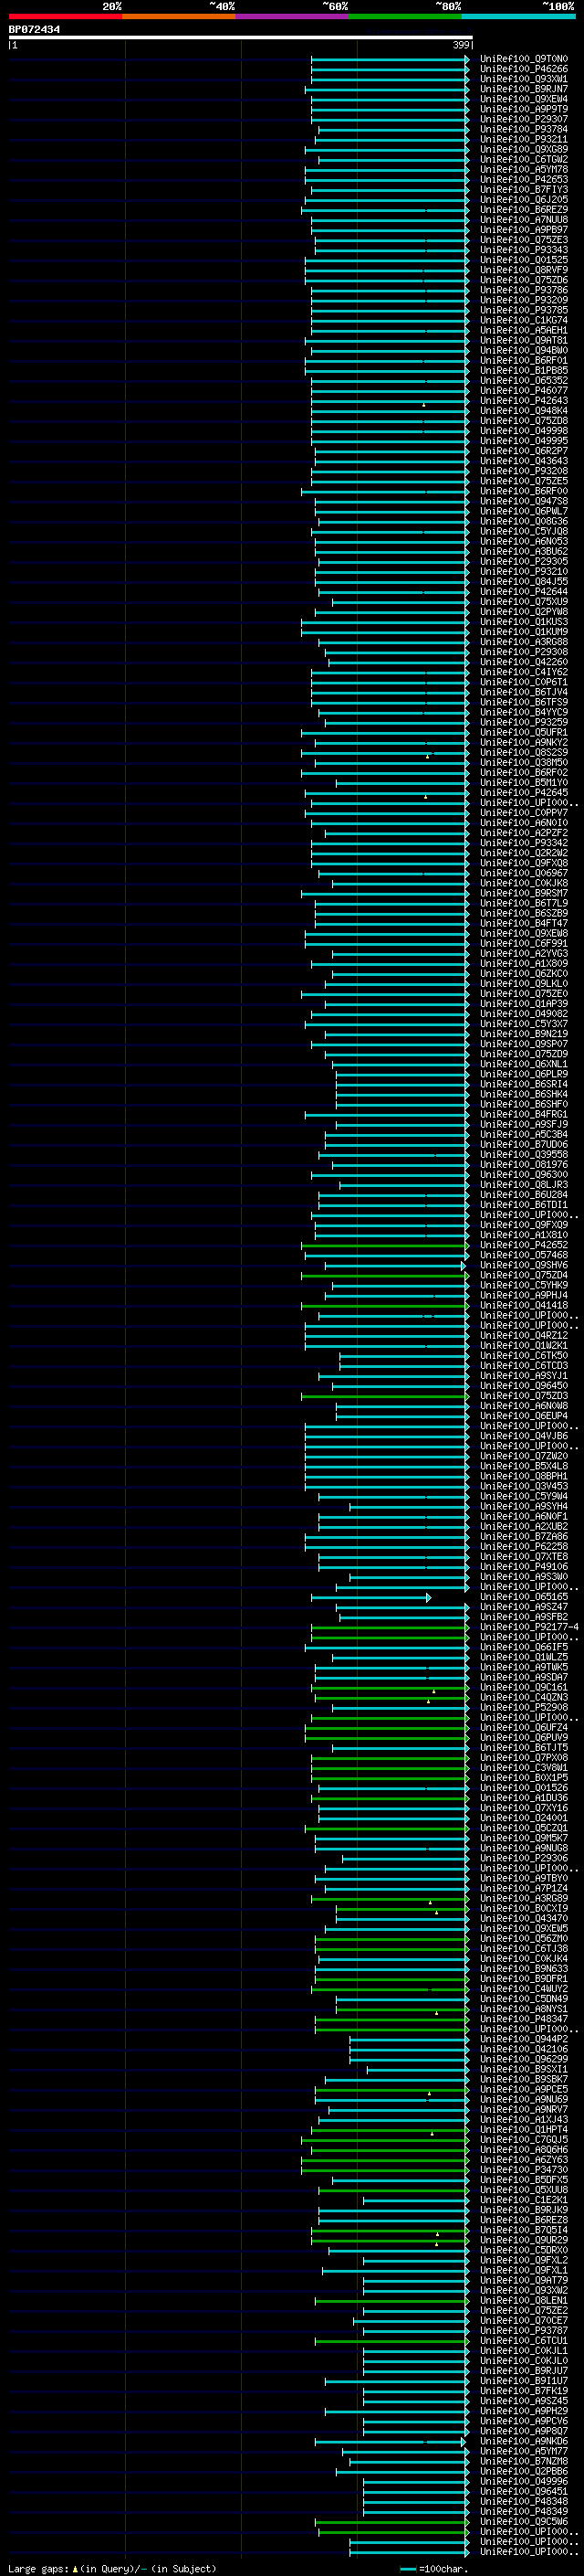This screenshot has height=2576, width=584.
Task: Open the UniRef100_Q01526 hit link
Action: (524, 1787)
